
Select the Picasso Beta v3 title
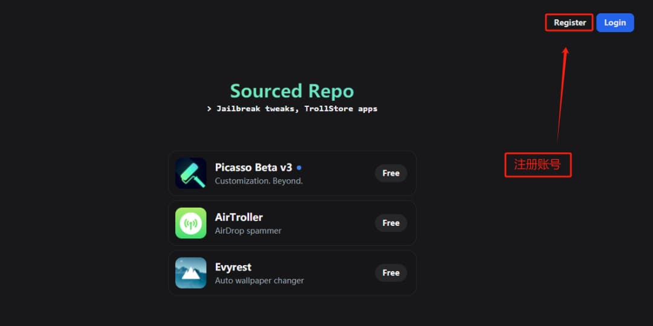[x=253, y=167]
